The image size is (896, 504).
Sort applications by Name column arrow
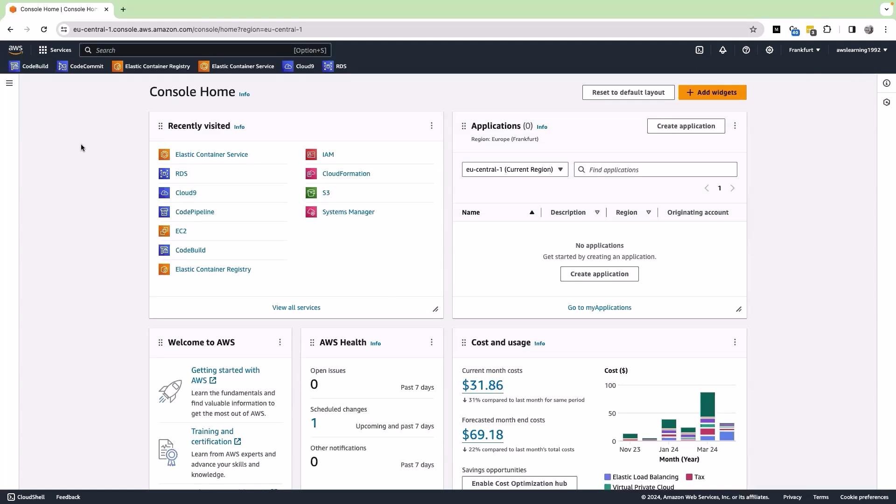(532, 212)
